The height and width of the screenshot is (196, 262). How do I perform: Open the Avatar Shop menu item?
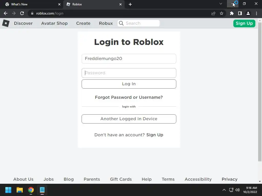pos(54,23)
